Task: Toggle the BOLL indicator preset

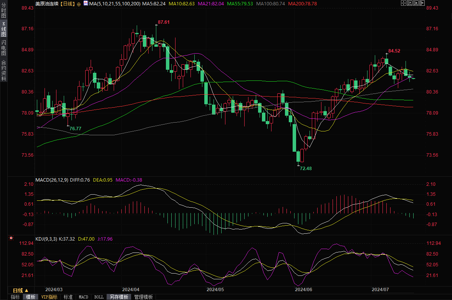Action: [99, 297]
